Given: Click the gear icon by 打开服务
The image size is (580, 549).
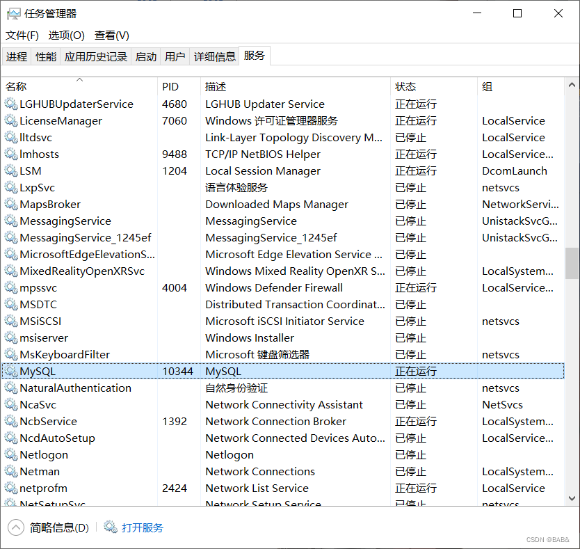Looking at the screenshot, I should point(111,527).
